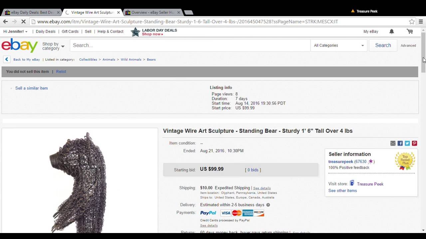Stop page loading button

[23, 22]
